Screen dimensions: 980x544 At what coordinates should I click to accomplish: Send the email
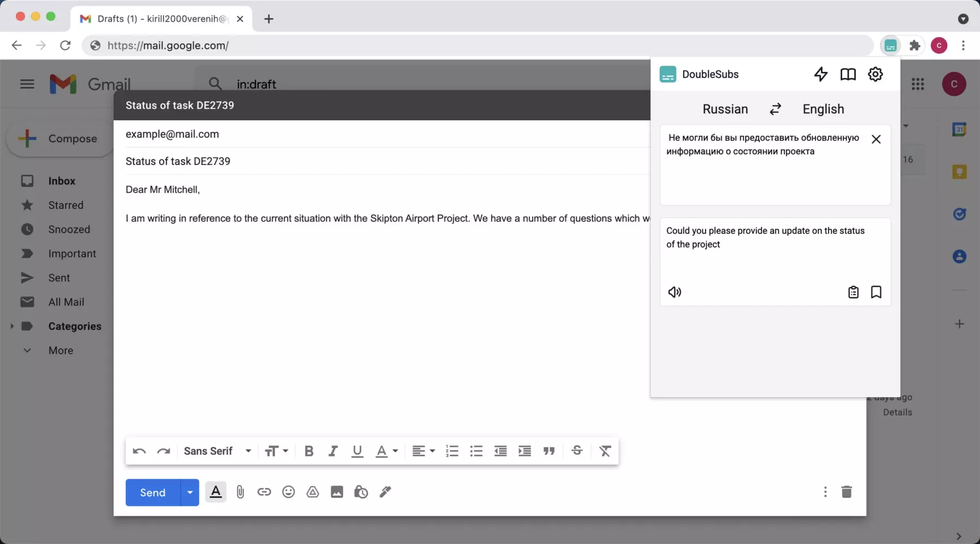[x=153, y=492]
